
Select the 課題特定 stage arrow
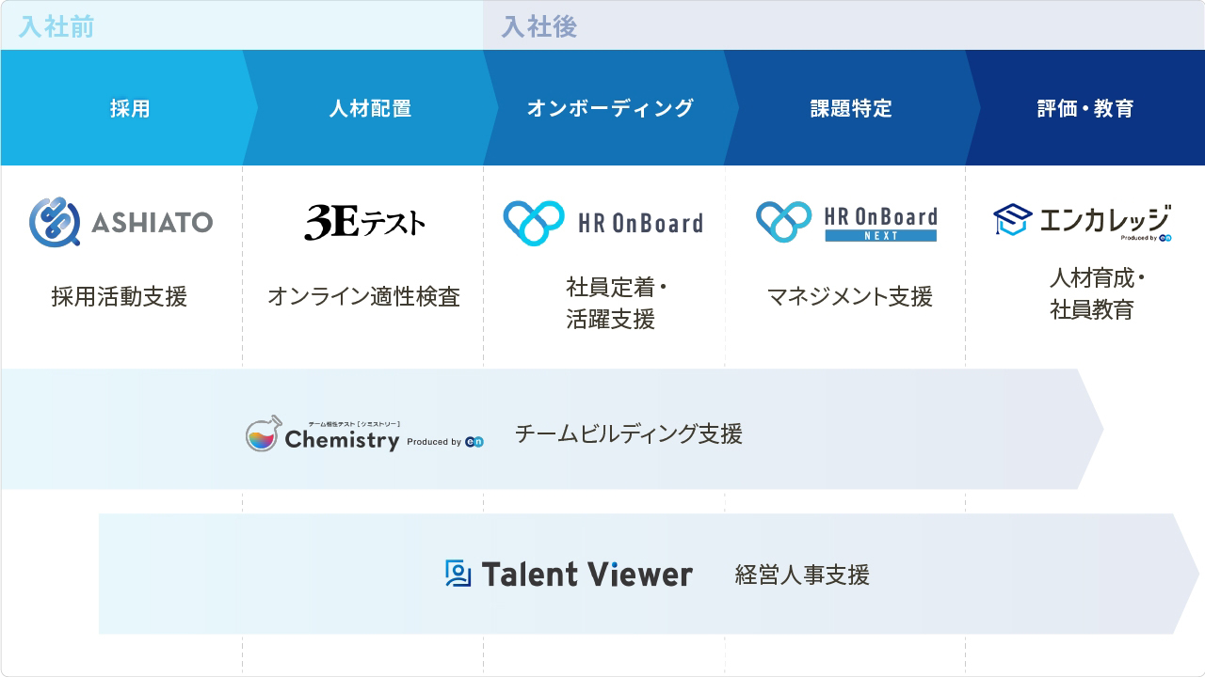(851, 108)
